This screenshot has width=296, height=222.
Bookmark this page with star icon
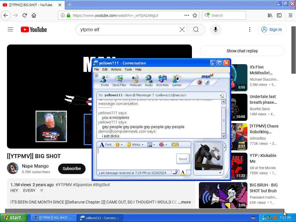coord(195,15)
